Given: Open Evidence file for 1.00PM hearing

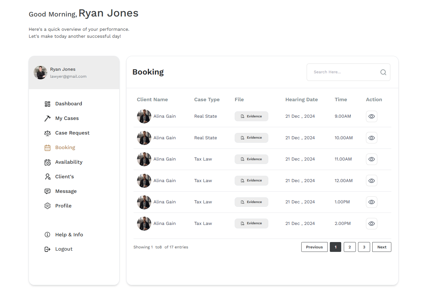Looking at the screenshot, I should pyautogui.click(x=251, y=202).
